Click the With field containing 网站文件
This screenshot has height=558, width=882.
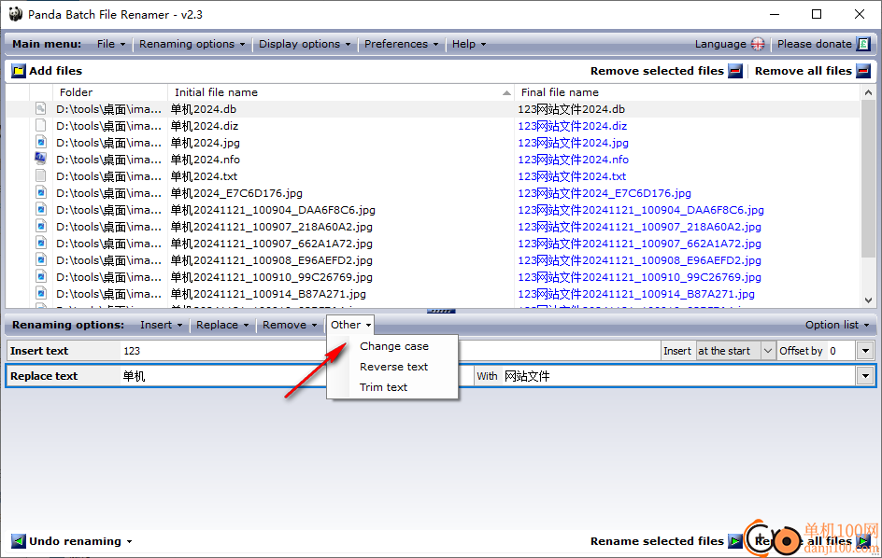click(x=677, y=376)
